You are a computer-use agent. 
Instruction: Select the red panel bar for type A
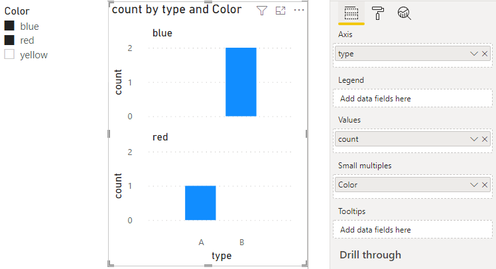pos(200,203)
